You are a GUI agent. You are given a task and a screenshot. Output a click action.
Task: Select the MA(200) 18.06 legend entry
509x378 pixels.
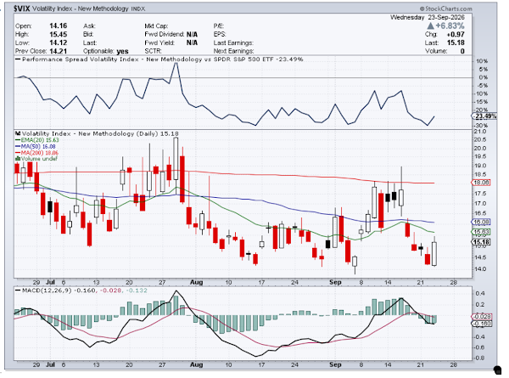(x=37, y=153)
